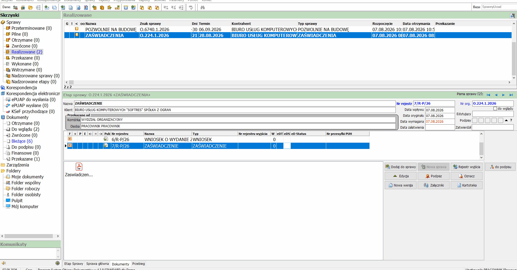Screen dimensions: 517x270
Task: Click the binoculars search icon in toolbar
Action: click(x=202, y=8)
